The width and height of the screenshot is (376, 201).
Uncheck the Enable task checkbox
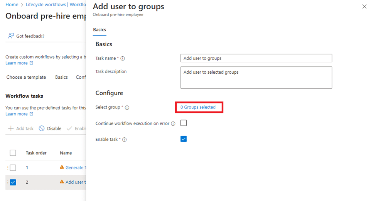click(184, 139)
